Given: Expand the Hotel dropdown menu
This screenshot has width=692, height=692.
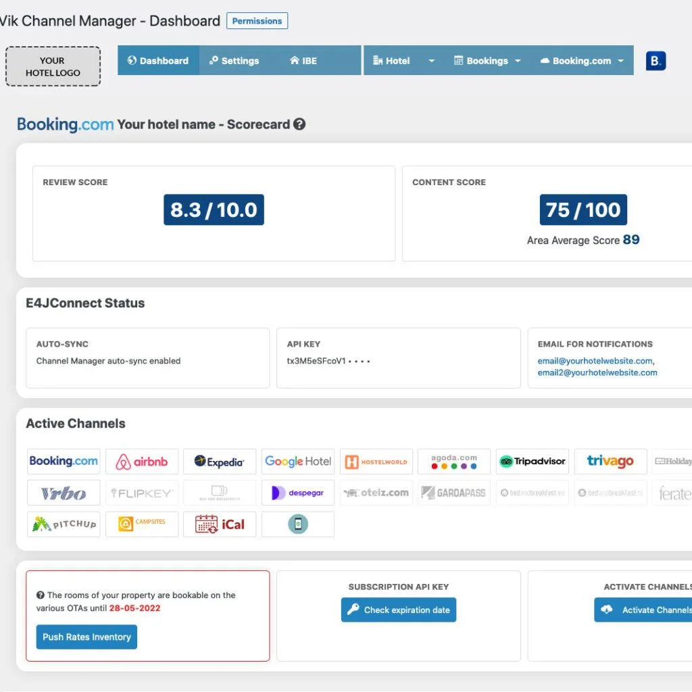Looking at the screenshot, I should tap(404, 60).
